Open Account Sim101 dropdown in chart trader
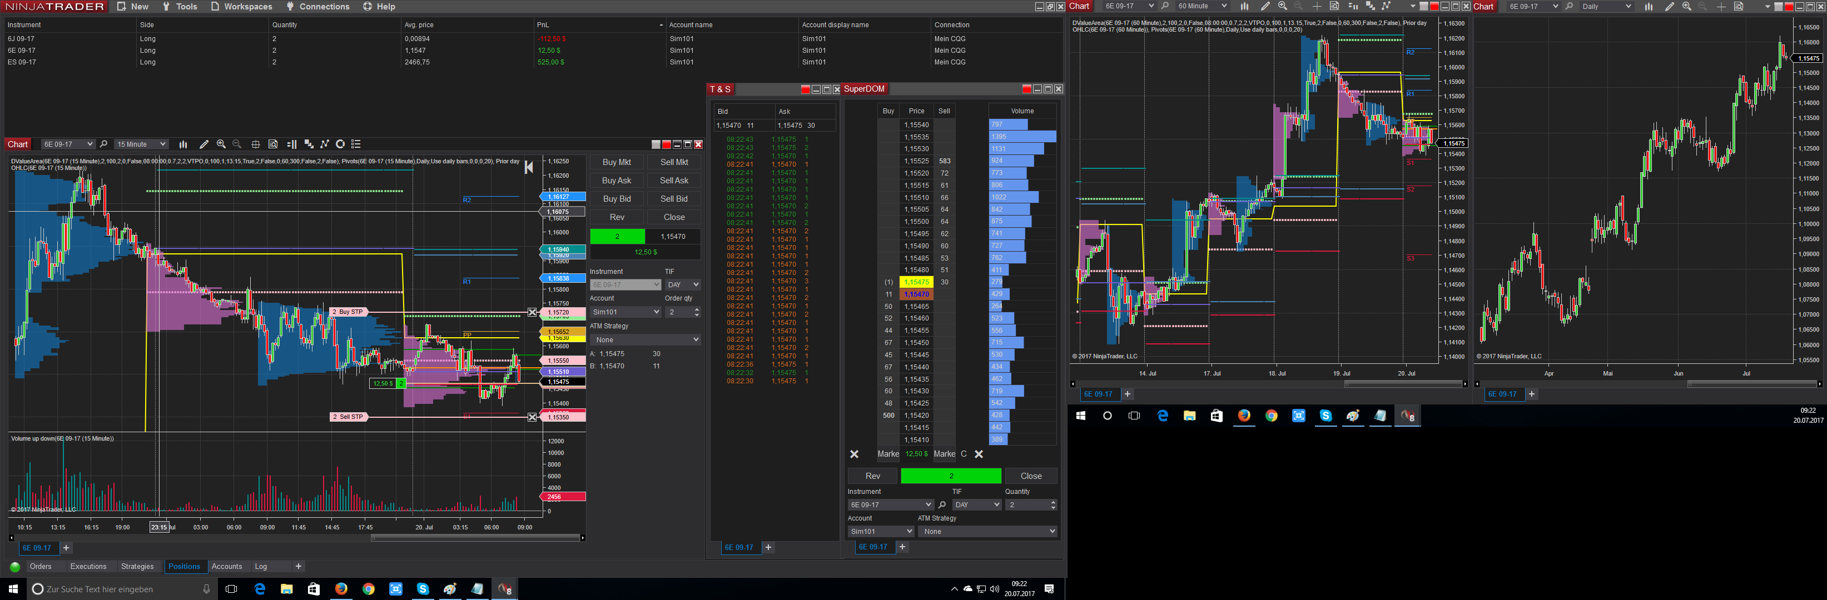The image size is (1827, 600). point(625,312)
